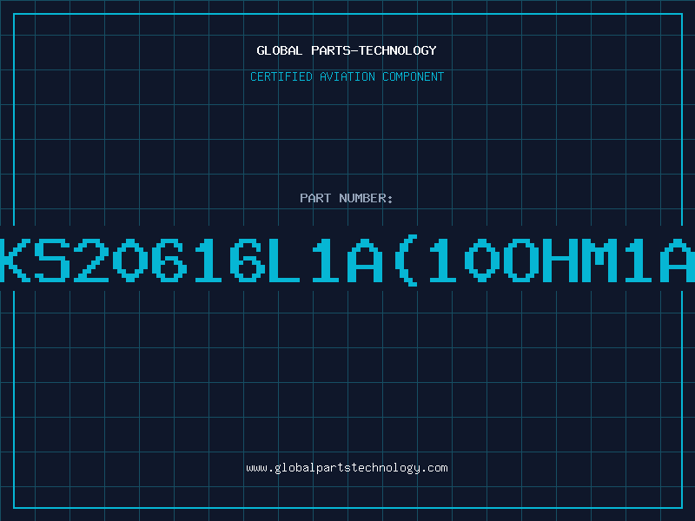Select the CERTIFIED AVIATION COMPONENT subtitle
The width and height of the screenshot is (695, 521).
click(347, 76)
